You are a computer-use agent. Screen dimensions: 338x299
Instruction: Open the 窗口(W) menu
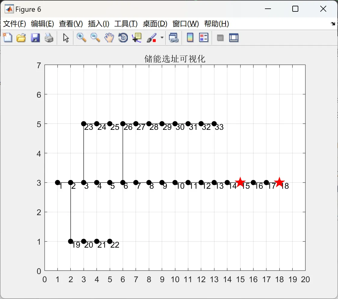pyautogui.click(x=186, y=24)
